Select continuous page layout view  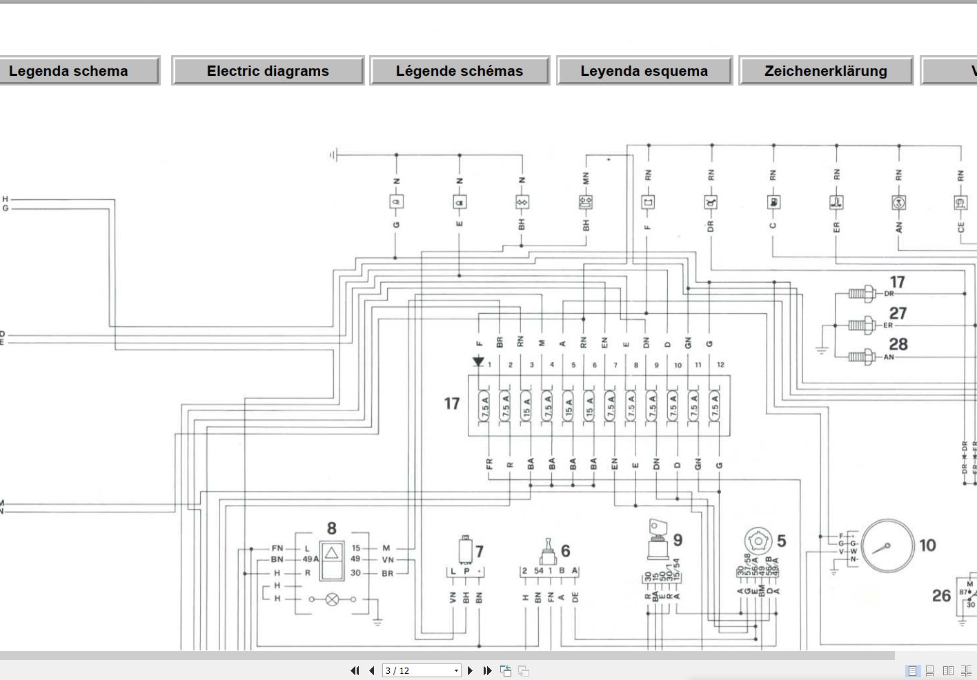[x=930, y=670]
